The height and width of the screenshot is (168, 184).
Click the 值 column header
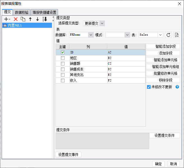coord(126,47)
